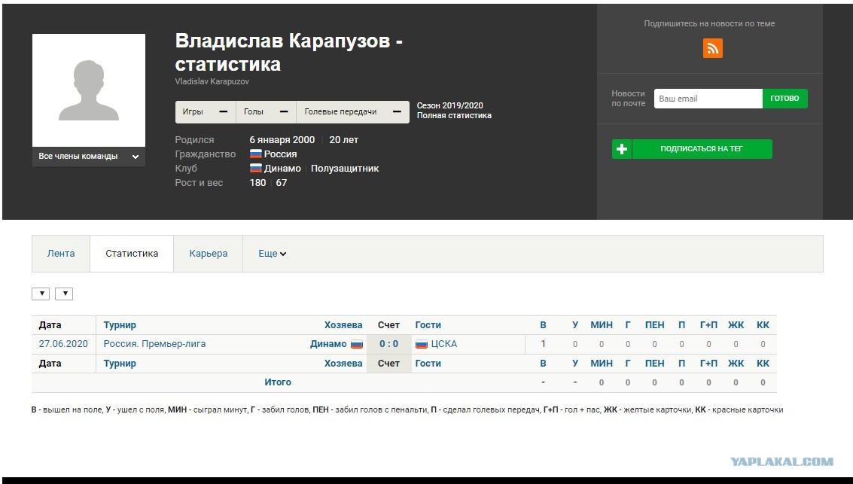Click the Подпишитесь на новости по теме text
Image resolution: width=853 pixels, height=484 pixels.
coord(709,23)
